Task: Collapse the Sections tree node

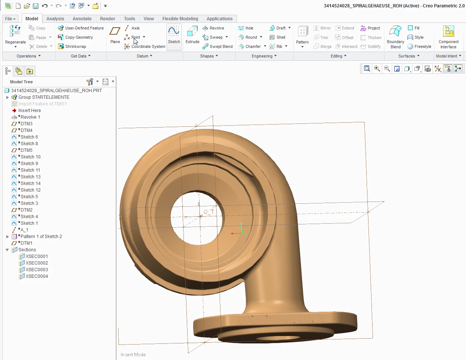Action: (x=7, y=250)
